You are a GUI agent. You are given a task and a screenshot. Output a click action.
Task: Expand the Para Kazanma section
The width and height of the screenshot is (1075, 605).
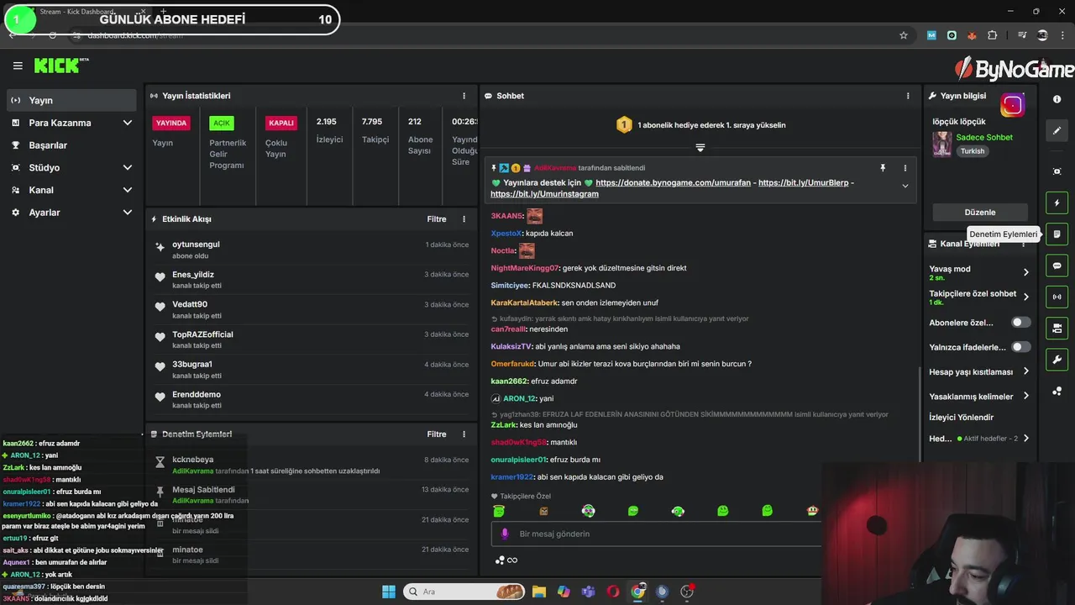point(71,123)
